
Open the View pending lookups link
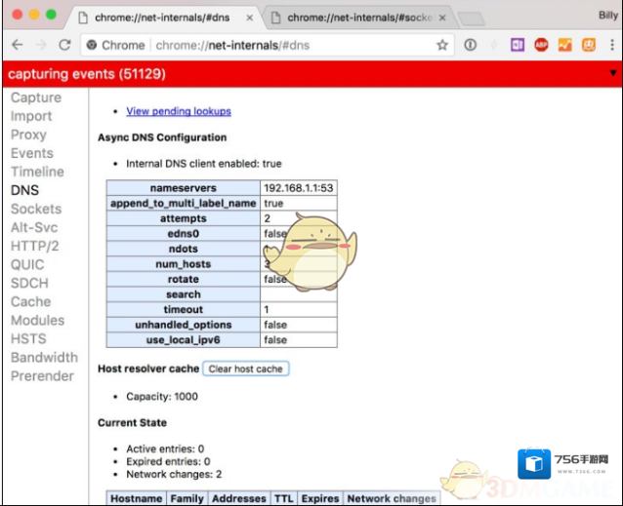(179, 112)
